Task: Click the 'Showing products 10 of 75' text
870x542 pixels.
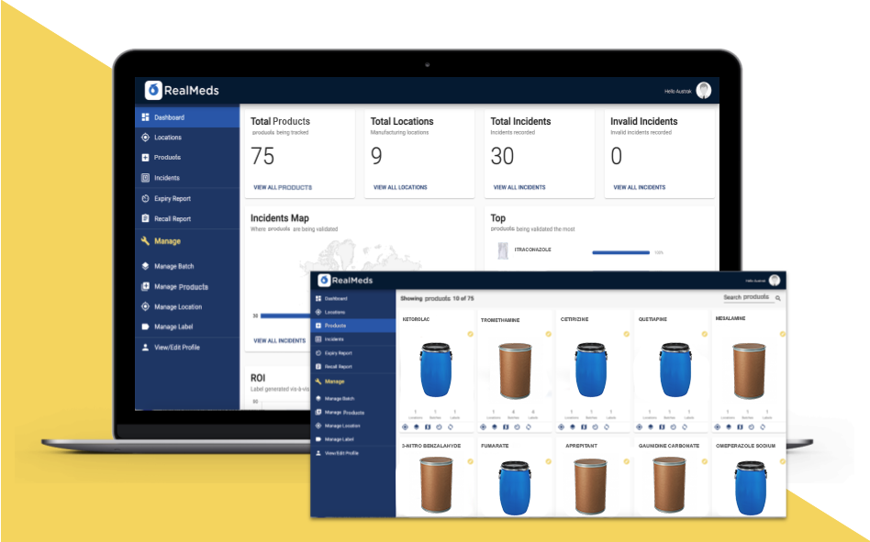Action: pos(437,298)
